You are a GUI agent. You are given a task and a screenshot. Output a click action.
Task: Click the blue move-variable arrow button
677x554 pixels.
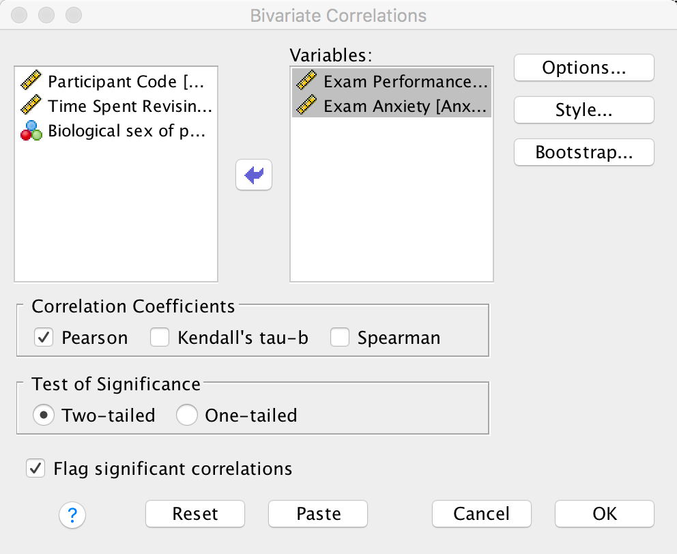tap(253, 175)
